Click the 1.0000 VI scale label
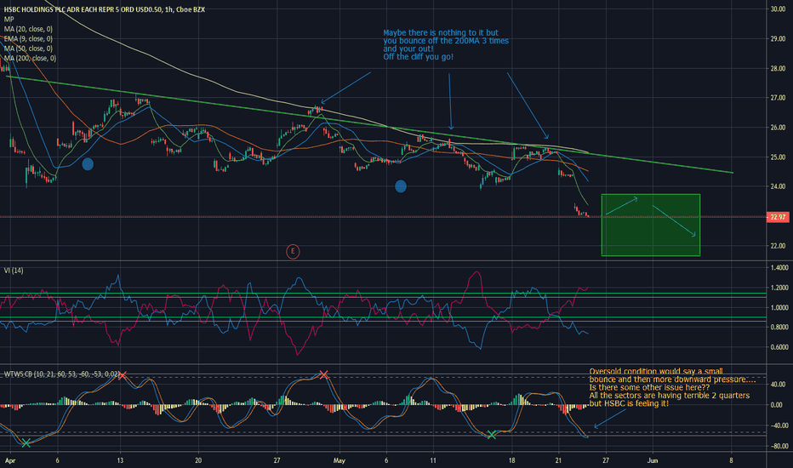The width and height of the screenshot is (793, 468). coord(779,308)
